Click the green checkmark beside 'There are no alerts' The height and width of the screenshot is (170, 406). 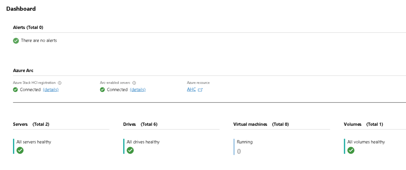click(16, 41)
